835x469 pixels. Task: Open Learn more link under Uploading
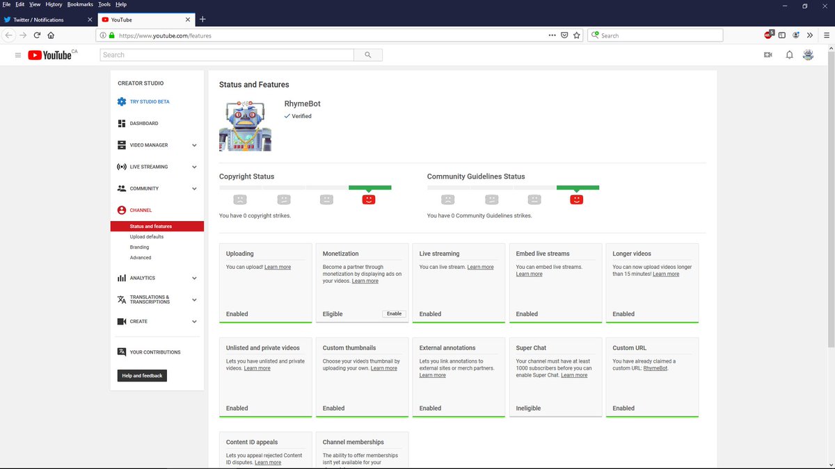tap(278, 267)
